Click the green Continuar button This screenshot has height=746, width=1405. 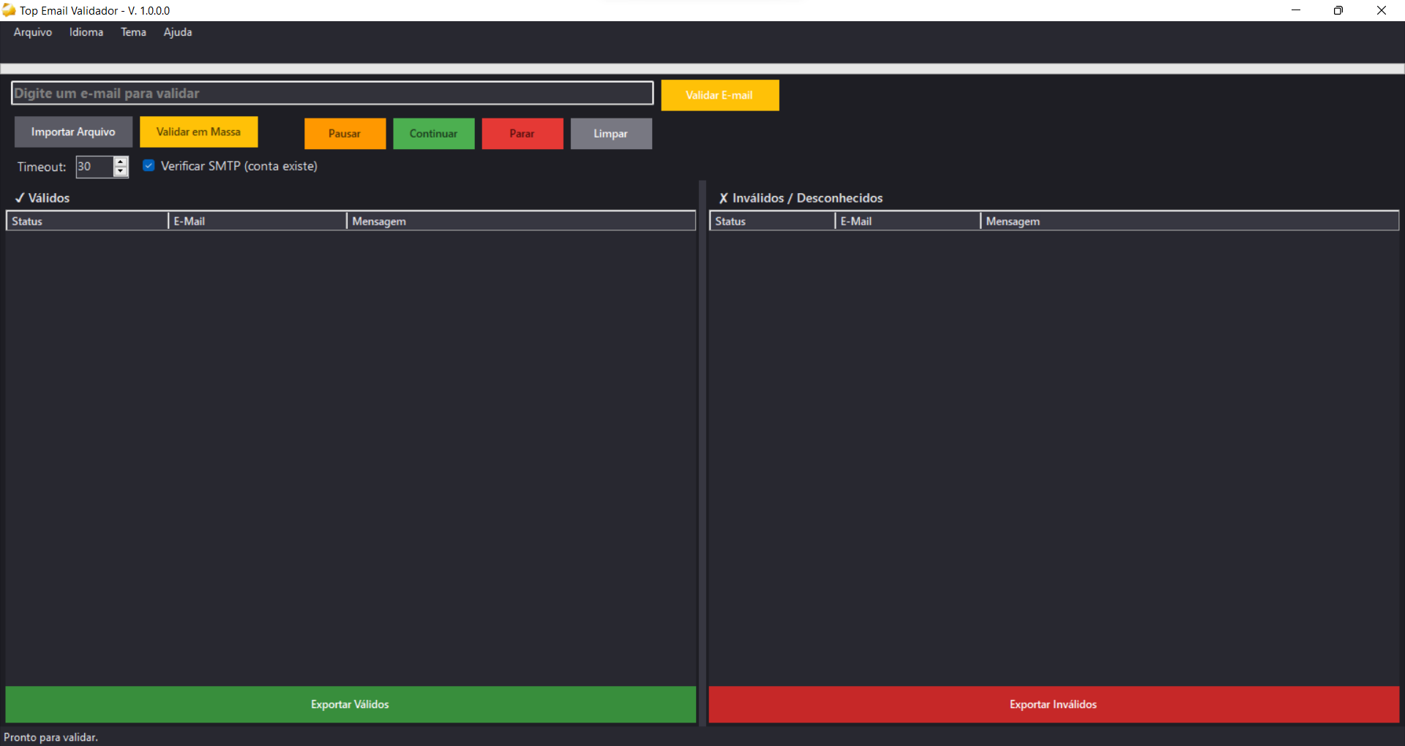(433, 134)
